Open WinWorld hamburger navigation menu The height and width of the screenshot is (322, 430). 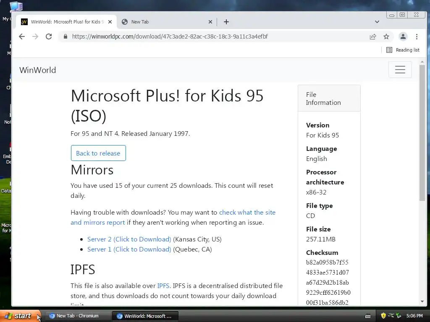[400, 70]
